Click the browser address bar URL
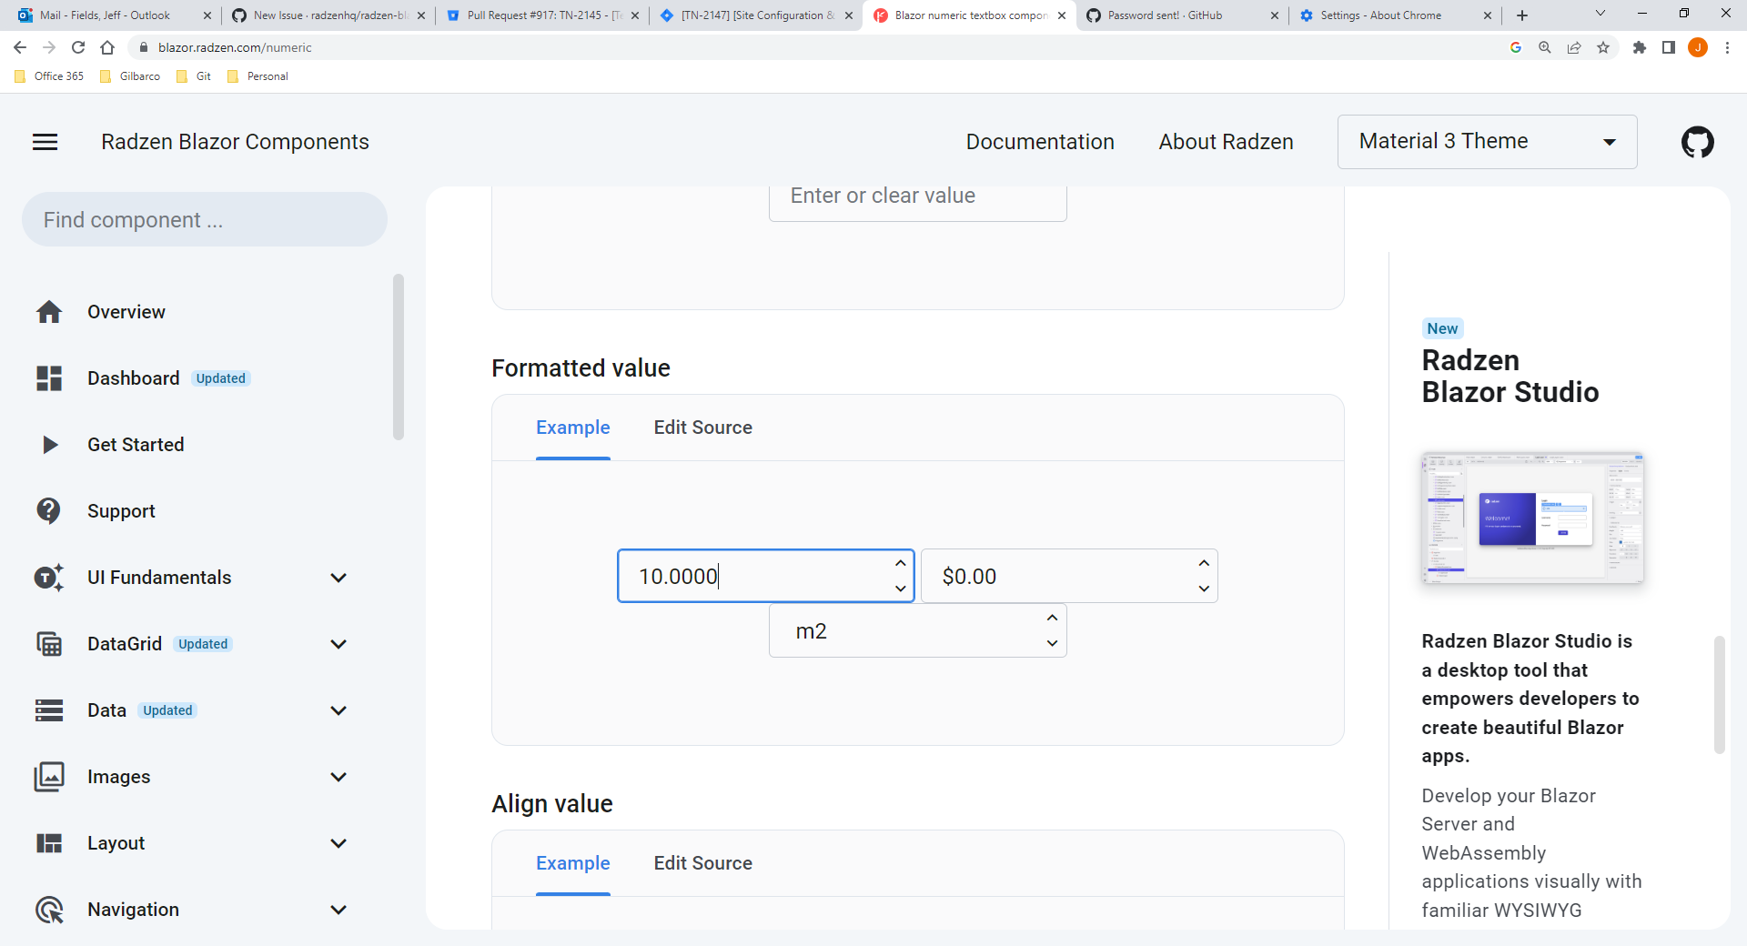 (x=235, y=47)
